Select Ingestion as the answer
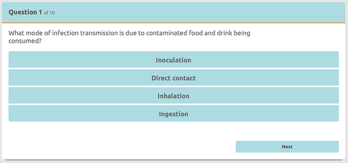The width and height of the screenshot is (348, 163). pos(174,114)
